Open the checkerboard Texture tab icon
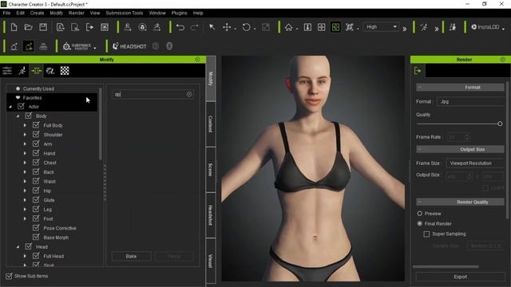Image resolution: width=511 pixels, height=287 pixels. (x=65, y=71)
